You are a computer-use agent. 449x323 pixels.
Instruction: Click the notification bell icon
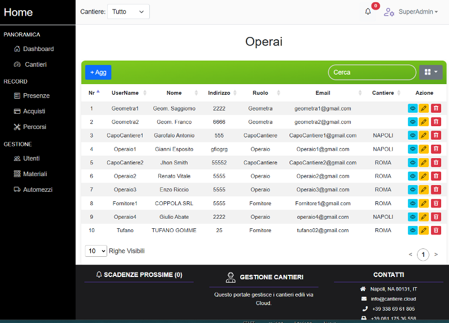point(368,11)
